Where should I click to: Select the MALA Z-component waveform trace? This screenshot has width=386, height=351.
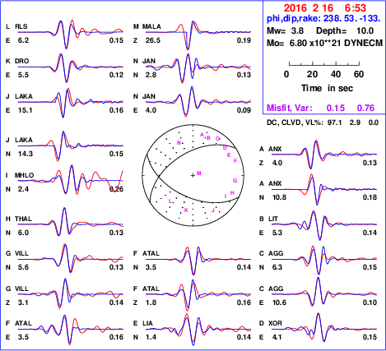[198, 35]
